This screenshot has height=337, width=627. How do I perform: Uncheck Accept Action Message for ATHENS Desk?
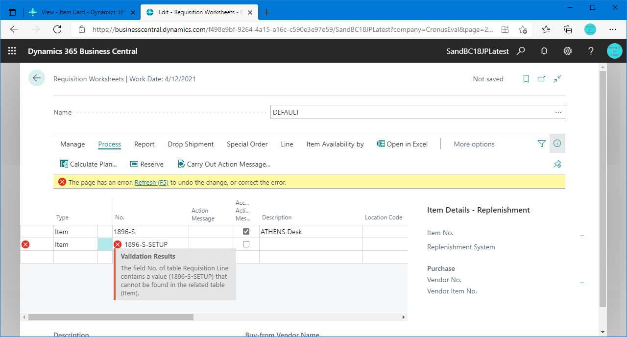pyautogui.click(x=246, y=231)
